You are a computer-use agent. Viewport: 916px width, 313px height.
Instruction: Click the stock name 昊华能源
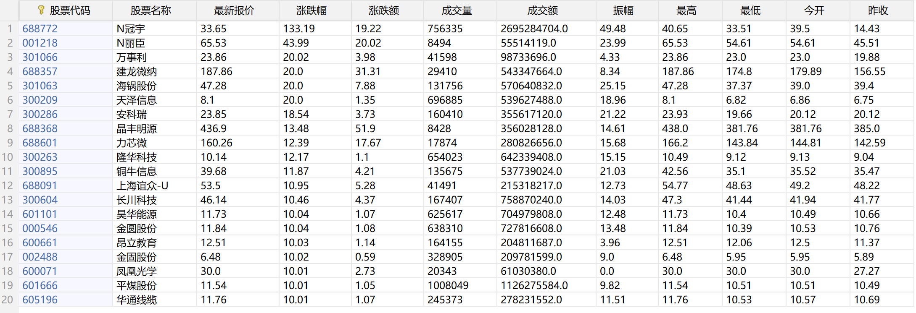click(137, 214)
